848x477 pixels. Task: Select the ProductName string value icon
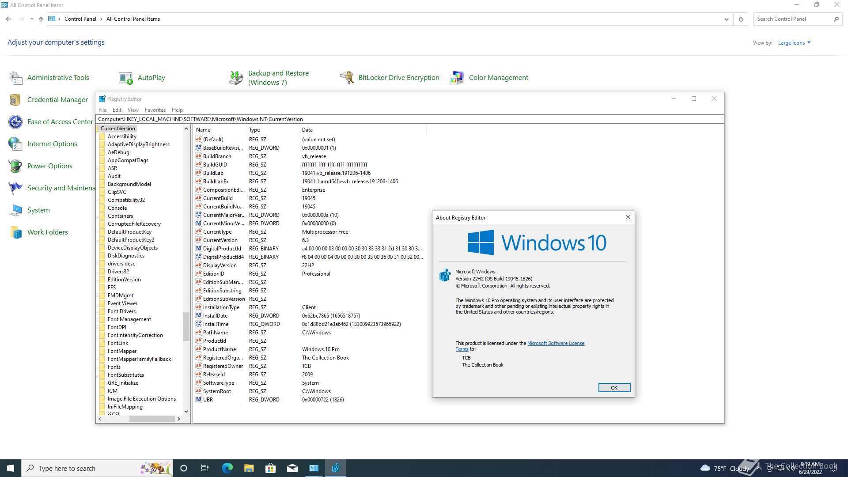[199, 349]
